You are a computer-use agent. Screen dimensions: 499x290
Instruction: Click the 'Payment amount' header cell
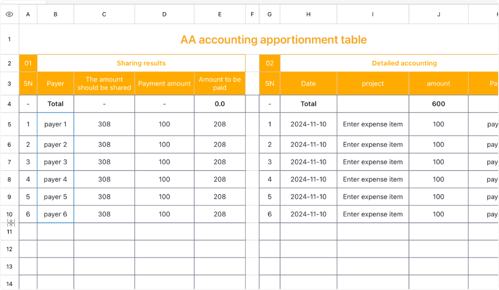pyautogui.click(x=164, y=83)
